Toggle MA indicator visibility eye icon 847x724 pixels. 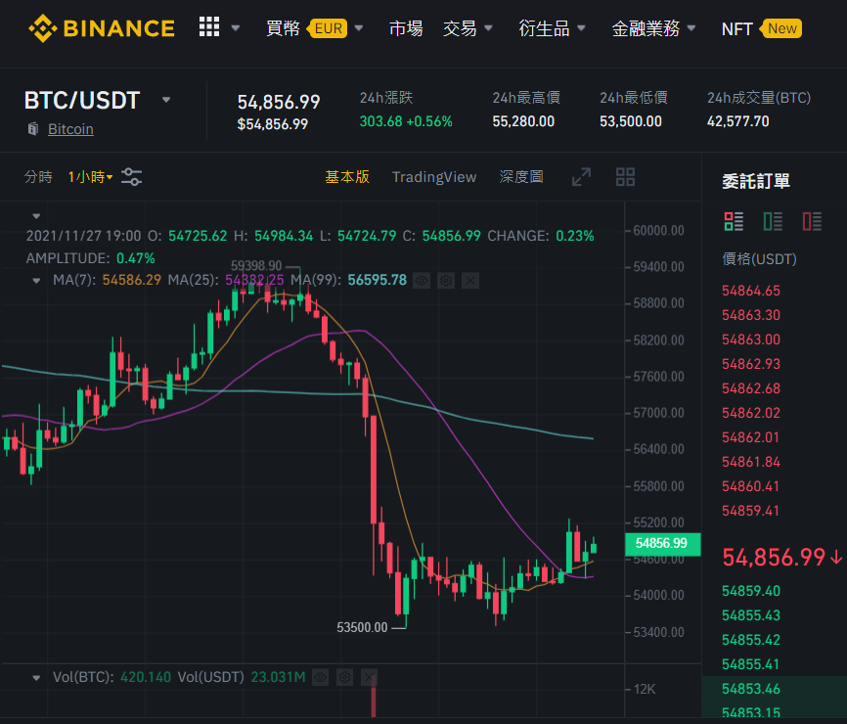tap(422, 281)
